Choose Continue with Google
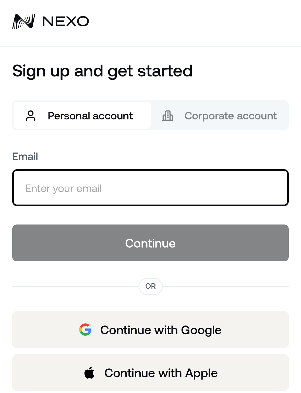The image size is (301, 393). point(150,330)
